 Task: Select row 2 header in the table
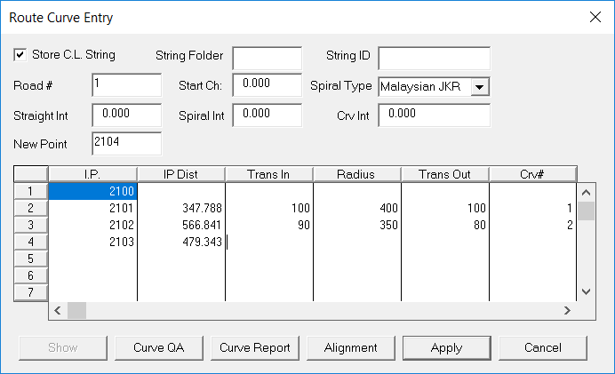coord(31,208)
